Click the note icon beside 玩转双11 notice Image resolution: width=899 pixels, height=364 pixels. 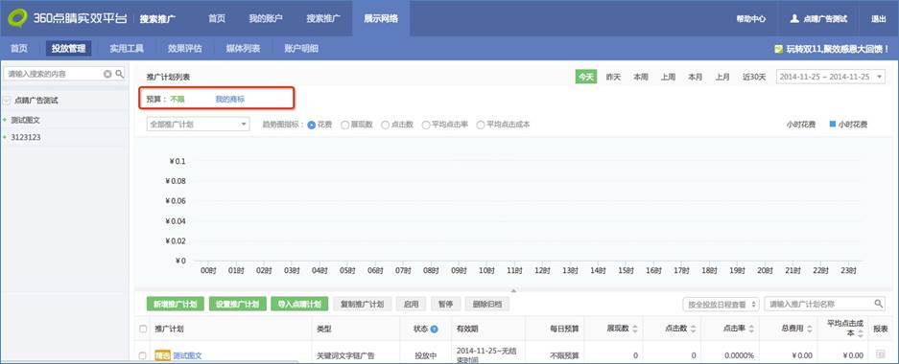point(778,49)
